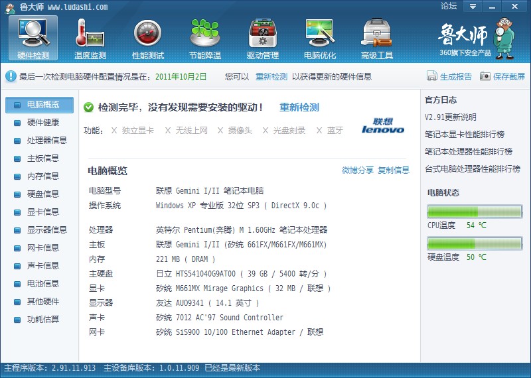Open the 高级工具 advanced toolbox

pyautogui.click(x=377, y=39)
